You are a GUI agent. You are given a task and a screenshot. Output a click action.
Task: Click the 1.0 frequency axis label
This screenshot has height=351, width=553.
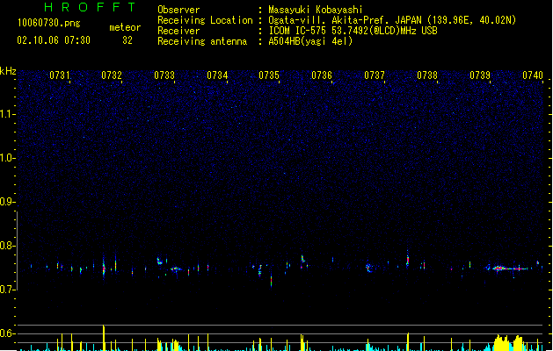pos(7,158)
